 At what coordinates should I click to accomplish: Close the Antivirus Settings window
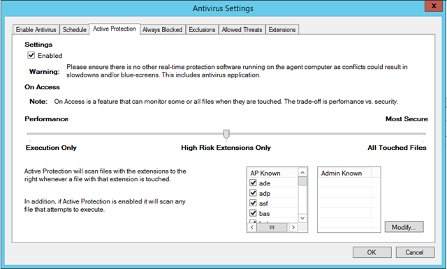tap(434, 6)
